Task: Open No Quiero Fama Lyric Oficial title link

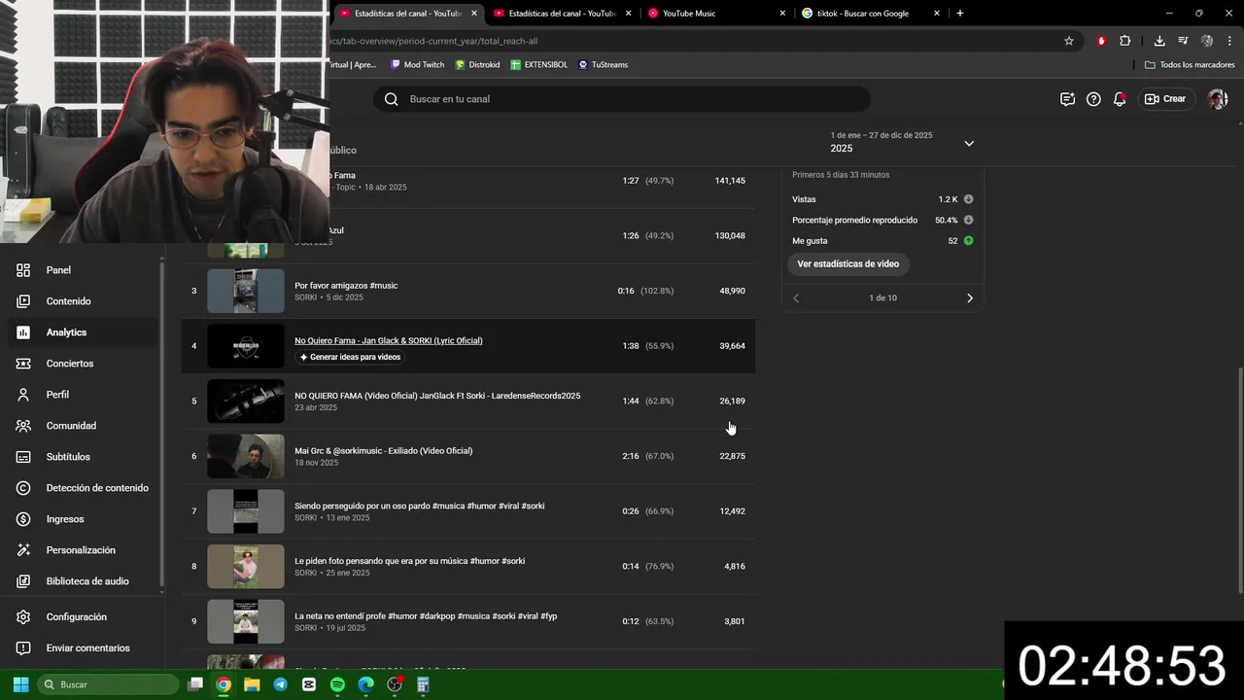Action: (389, 341)
